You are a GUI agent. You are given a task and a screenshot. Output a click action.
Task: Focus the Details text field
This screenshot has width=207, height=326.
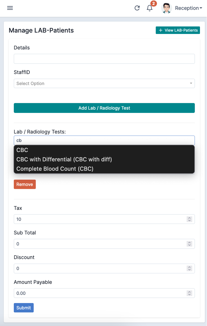tap(104, 59)
